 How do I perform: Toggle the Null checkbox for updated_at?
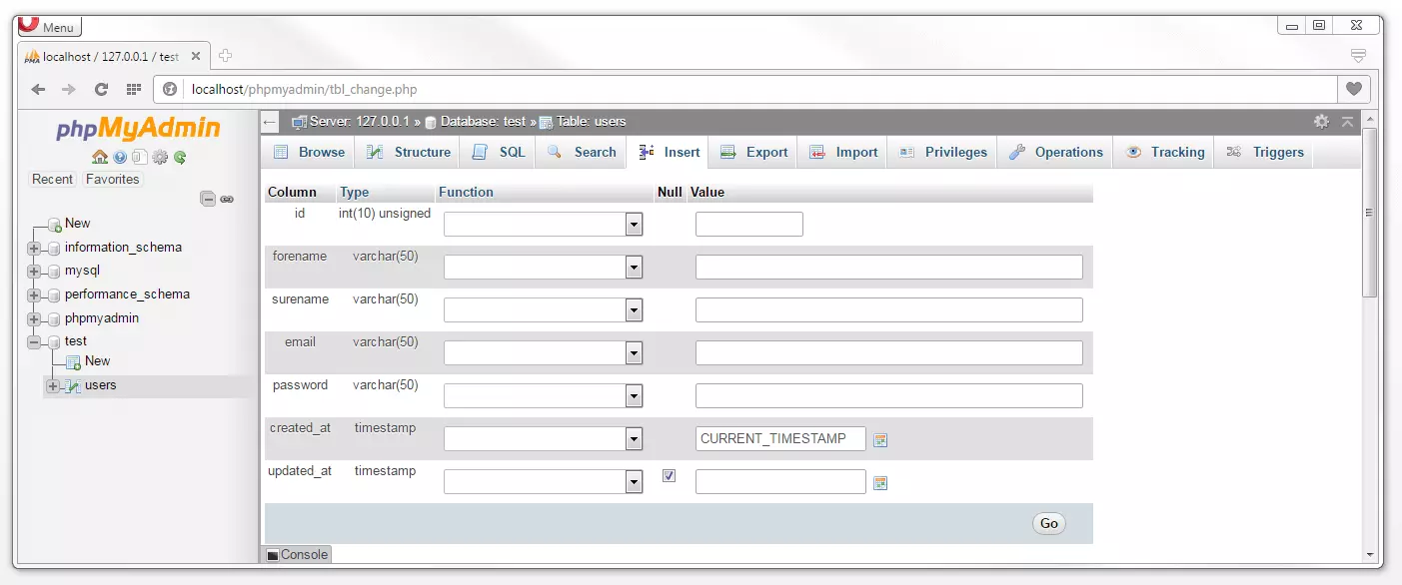[669, 476]
